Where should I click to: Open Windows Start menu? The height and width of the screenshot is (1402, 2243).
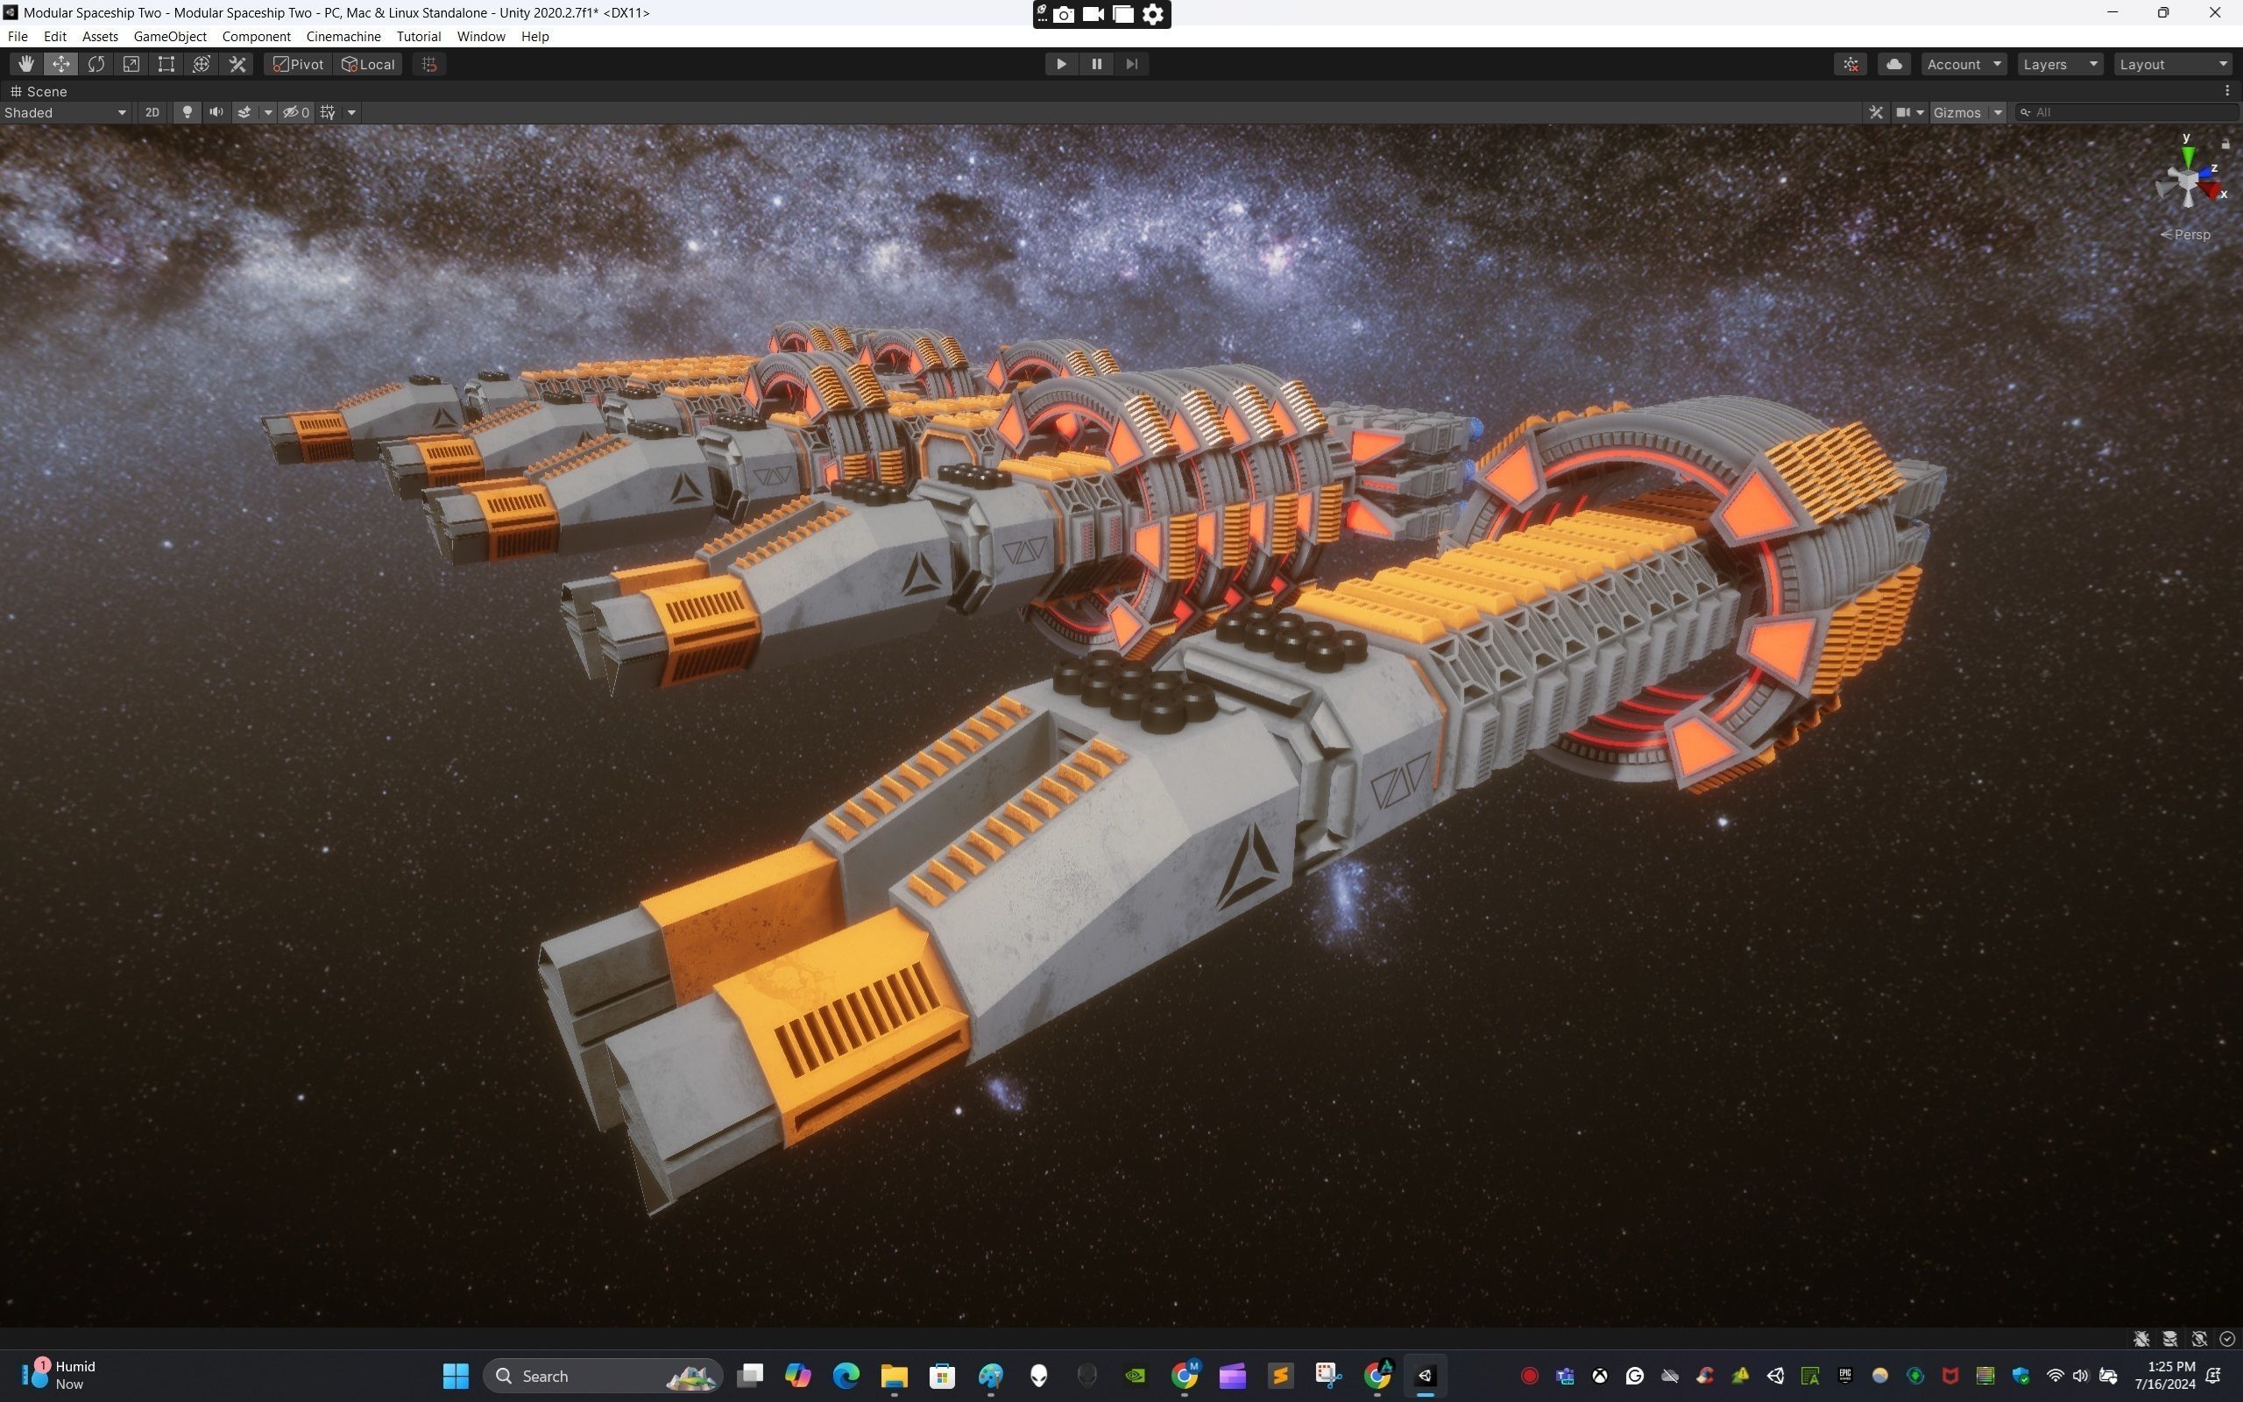(455, 1376)
